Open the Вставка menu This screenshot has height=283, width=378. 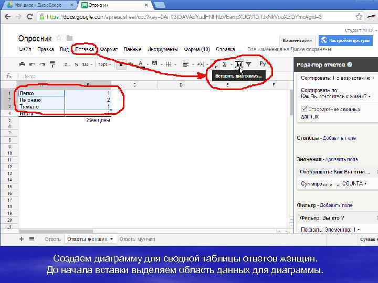[x=85, y=49]
